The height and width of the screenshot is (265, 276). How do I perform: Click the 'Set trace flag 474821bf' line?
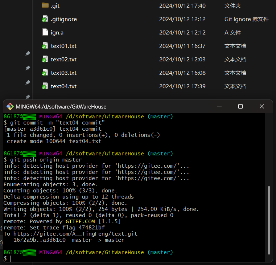54,228
